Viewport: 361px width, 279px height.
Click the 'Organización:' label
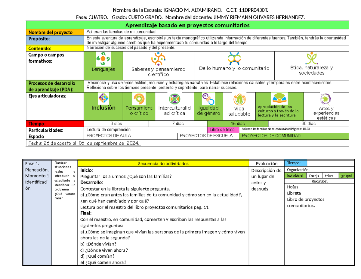[298, 169]
